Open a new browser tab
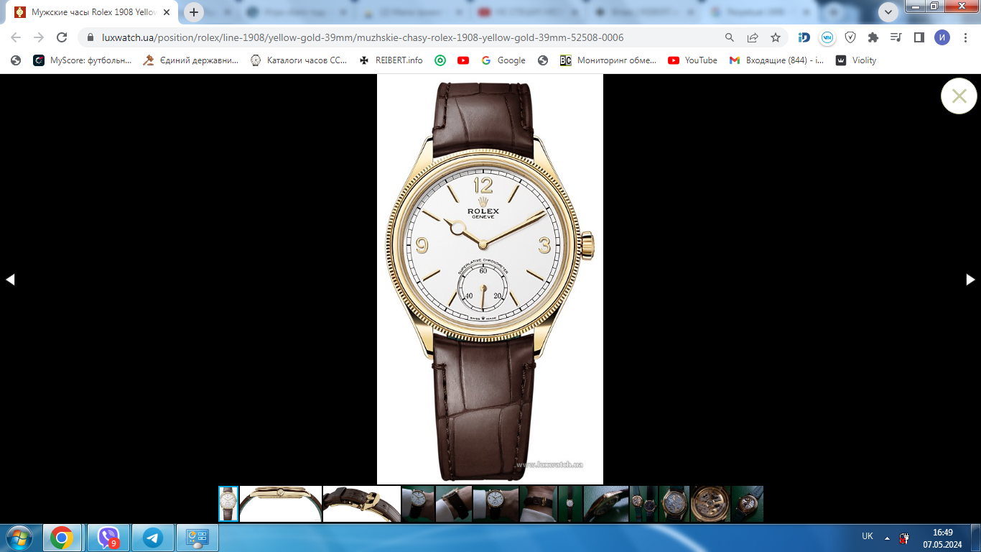Screen dimensions: 981x552 194,12
